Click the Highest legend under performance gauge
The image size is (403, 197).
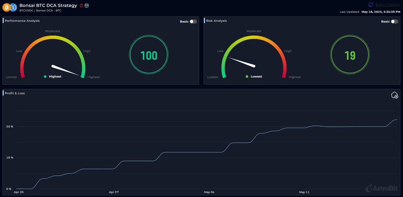point(53,77)
